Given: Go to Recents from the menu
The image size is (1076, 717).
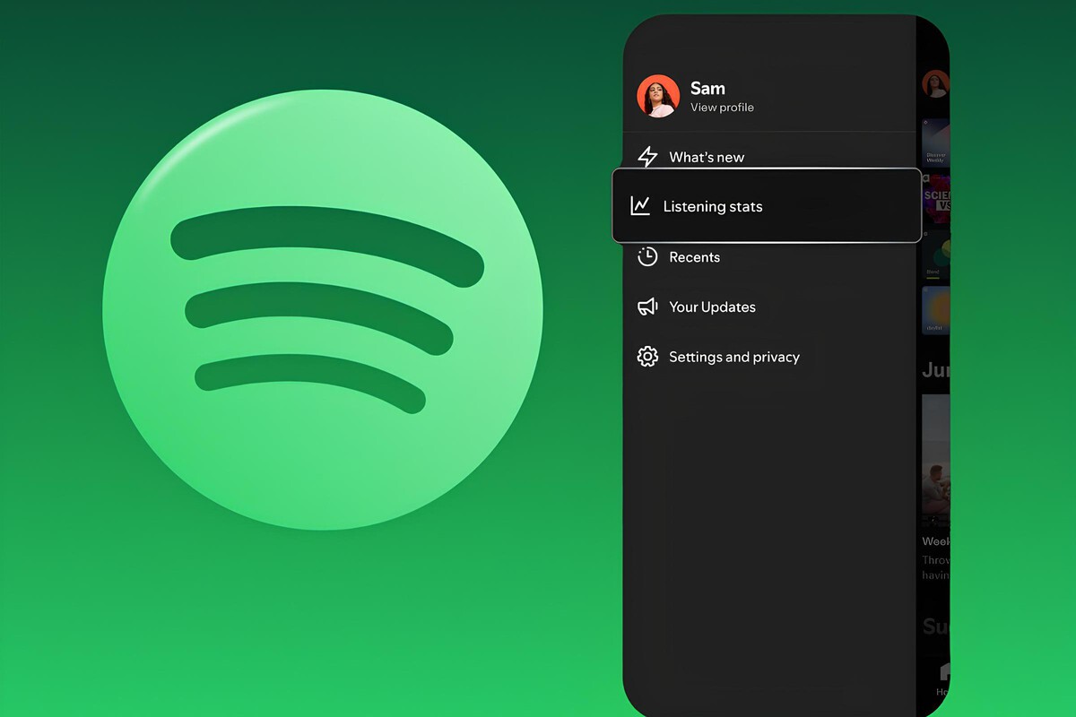Looking at the screenshot, I should click(694, 257).
